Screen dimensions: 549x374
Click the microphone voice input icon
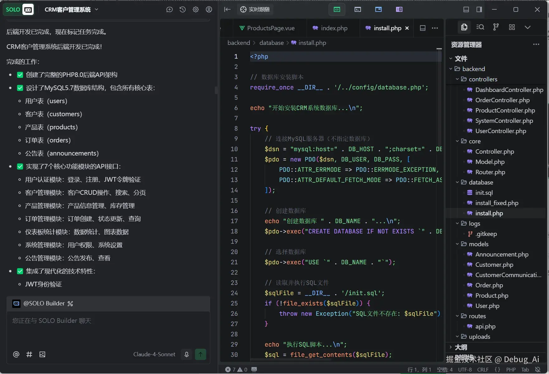[187, 354]
